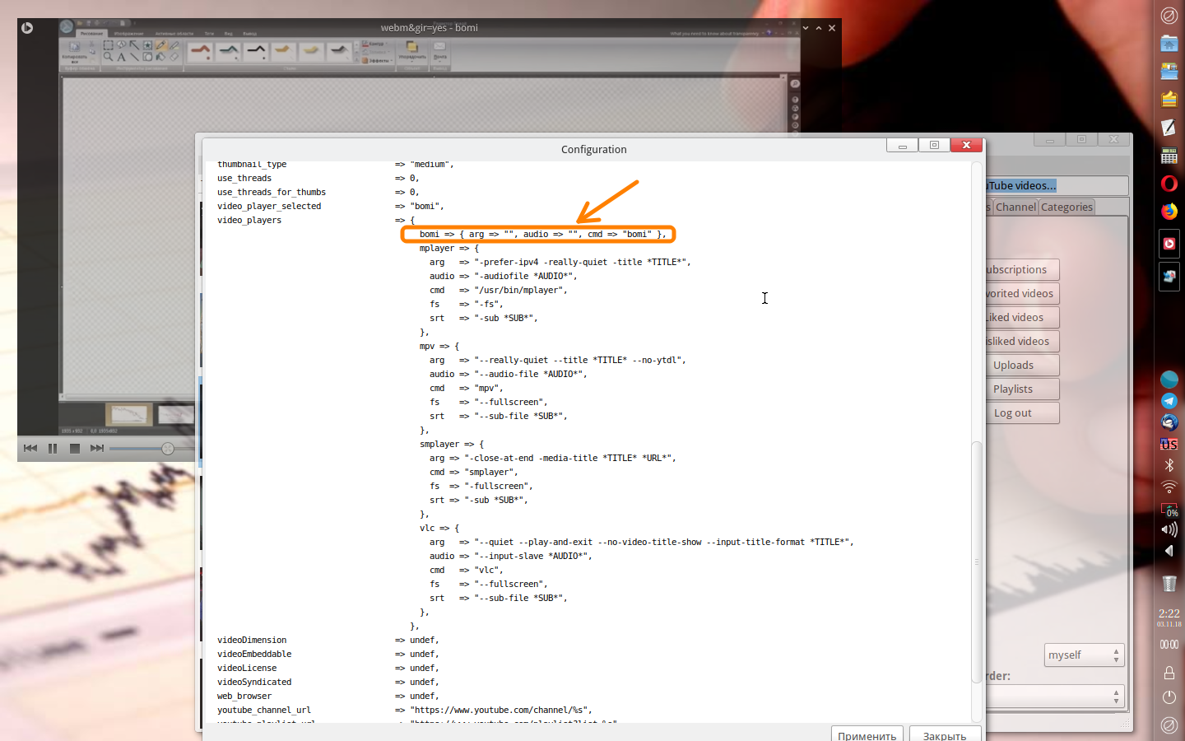Screen dimensions: 1185x741
Task: Click the smplayer arg line
Action: pos(552,459)
